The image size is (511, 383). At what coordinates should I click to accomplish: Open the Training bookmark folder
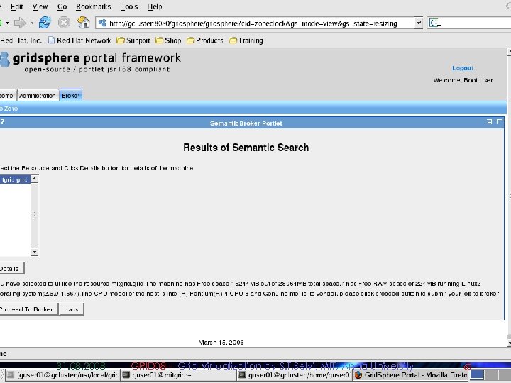(246, 40)
